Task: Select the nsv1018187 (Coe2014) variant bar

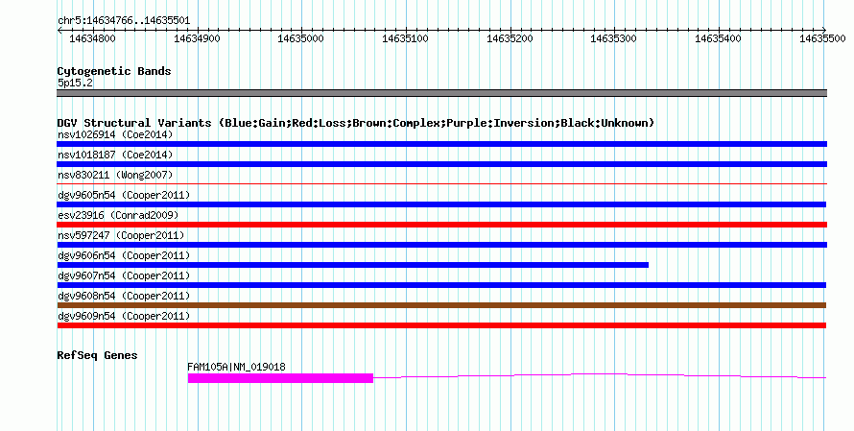Action: point(441,164)
